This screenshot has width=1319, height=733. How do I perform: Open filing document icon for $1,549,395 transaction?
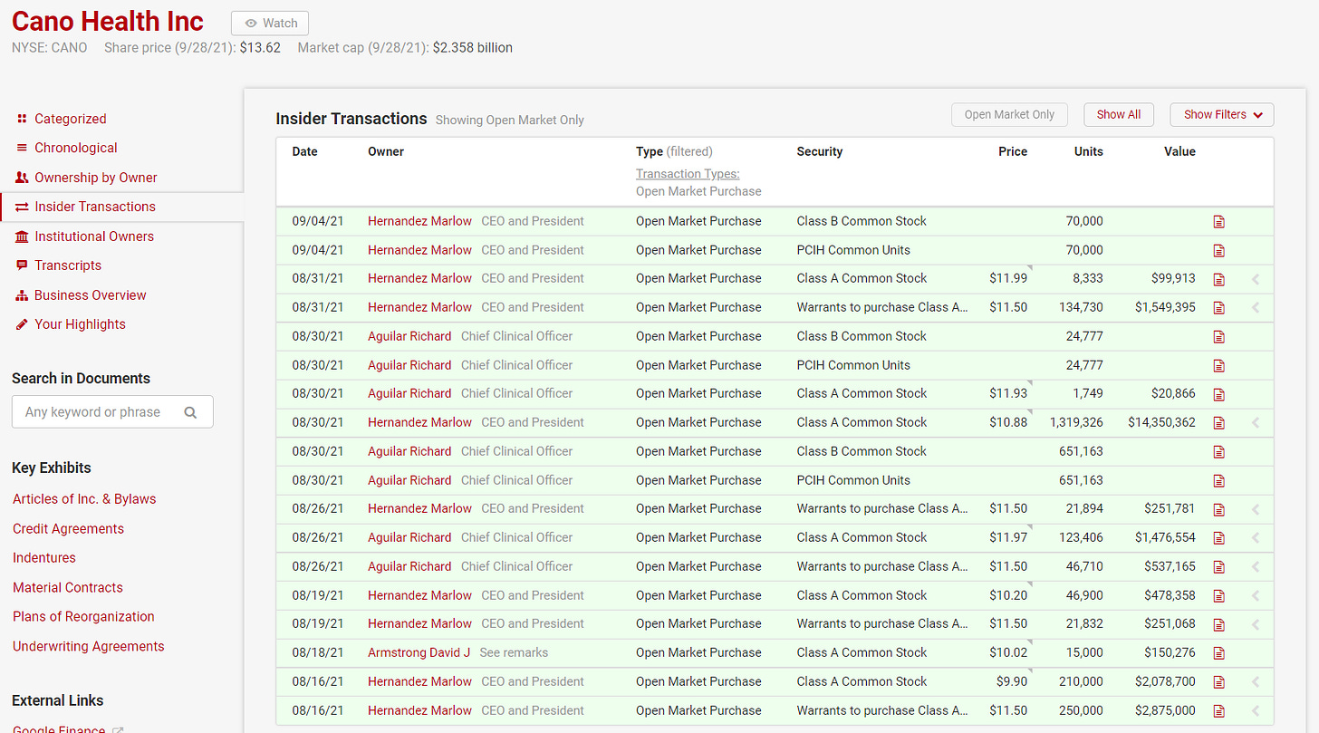tap(1218, 308)
